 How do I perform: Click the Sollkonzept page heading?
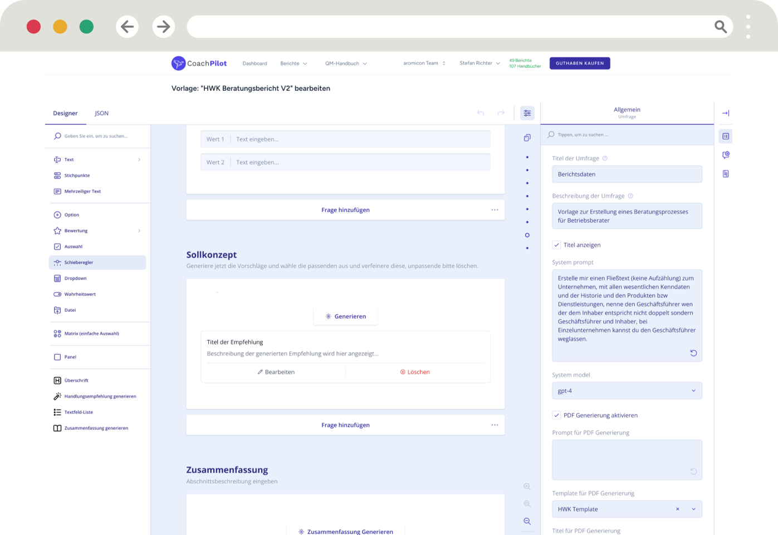point(212,254)
